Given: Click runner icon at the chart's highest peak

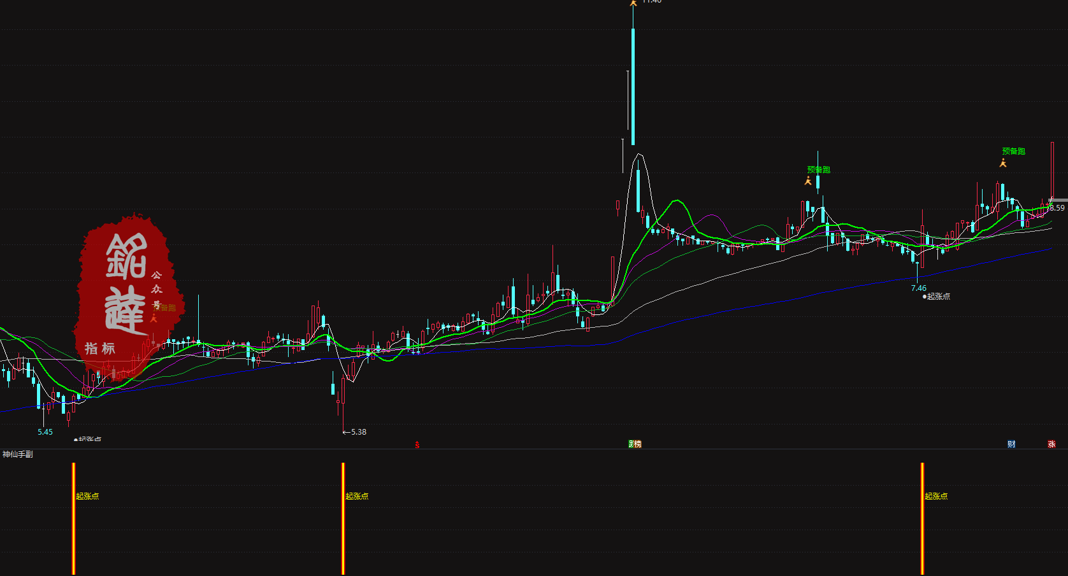Looking at the screenshot, I should coord(633,3).
